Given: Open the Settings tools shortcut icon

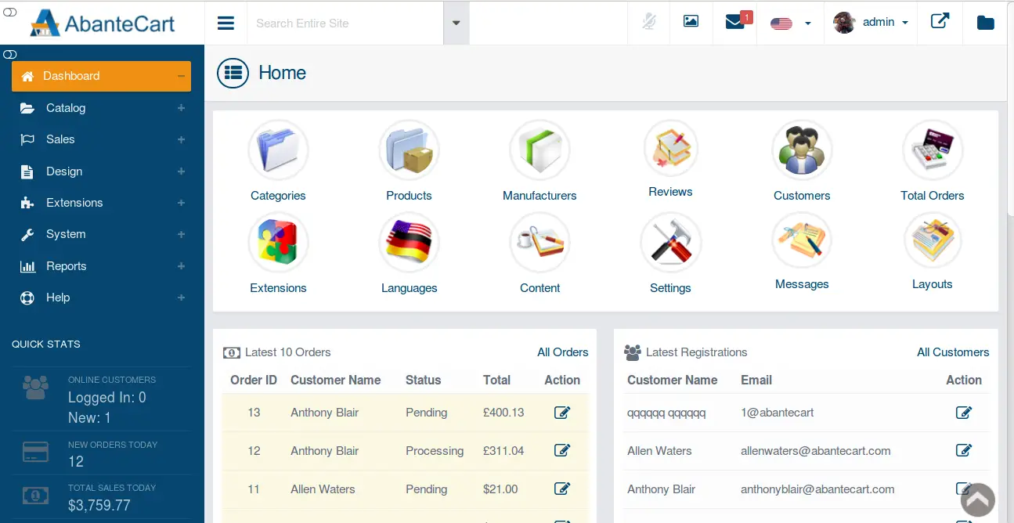Looking at the screenshot, I should coord(670,243).
